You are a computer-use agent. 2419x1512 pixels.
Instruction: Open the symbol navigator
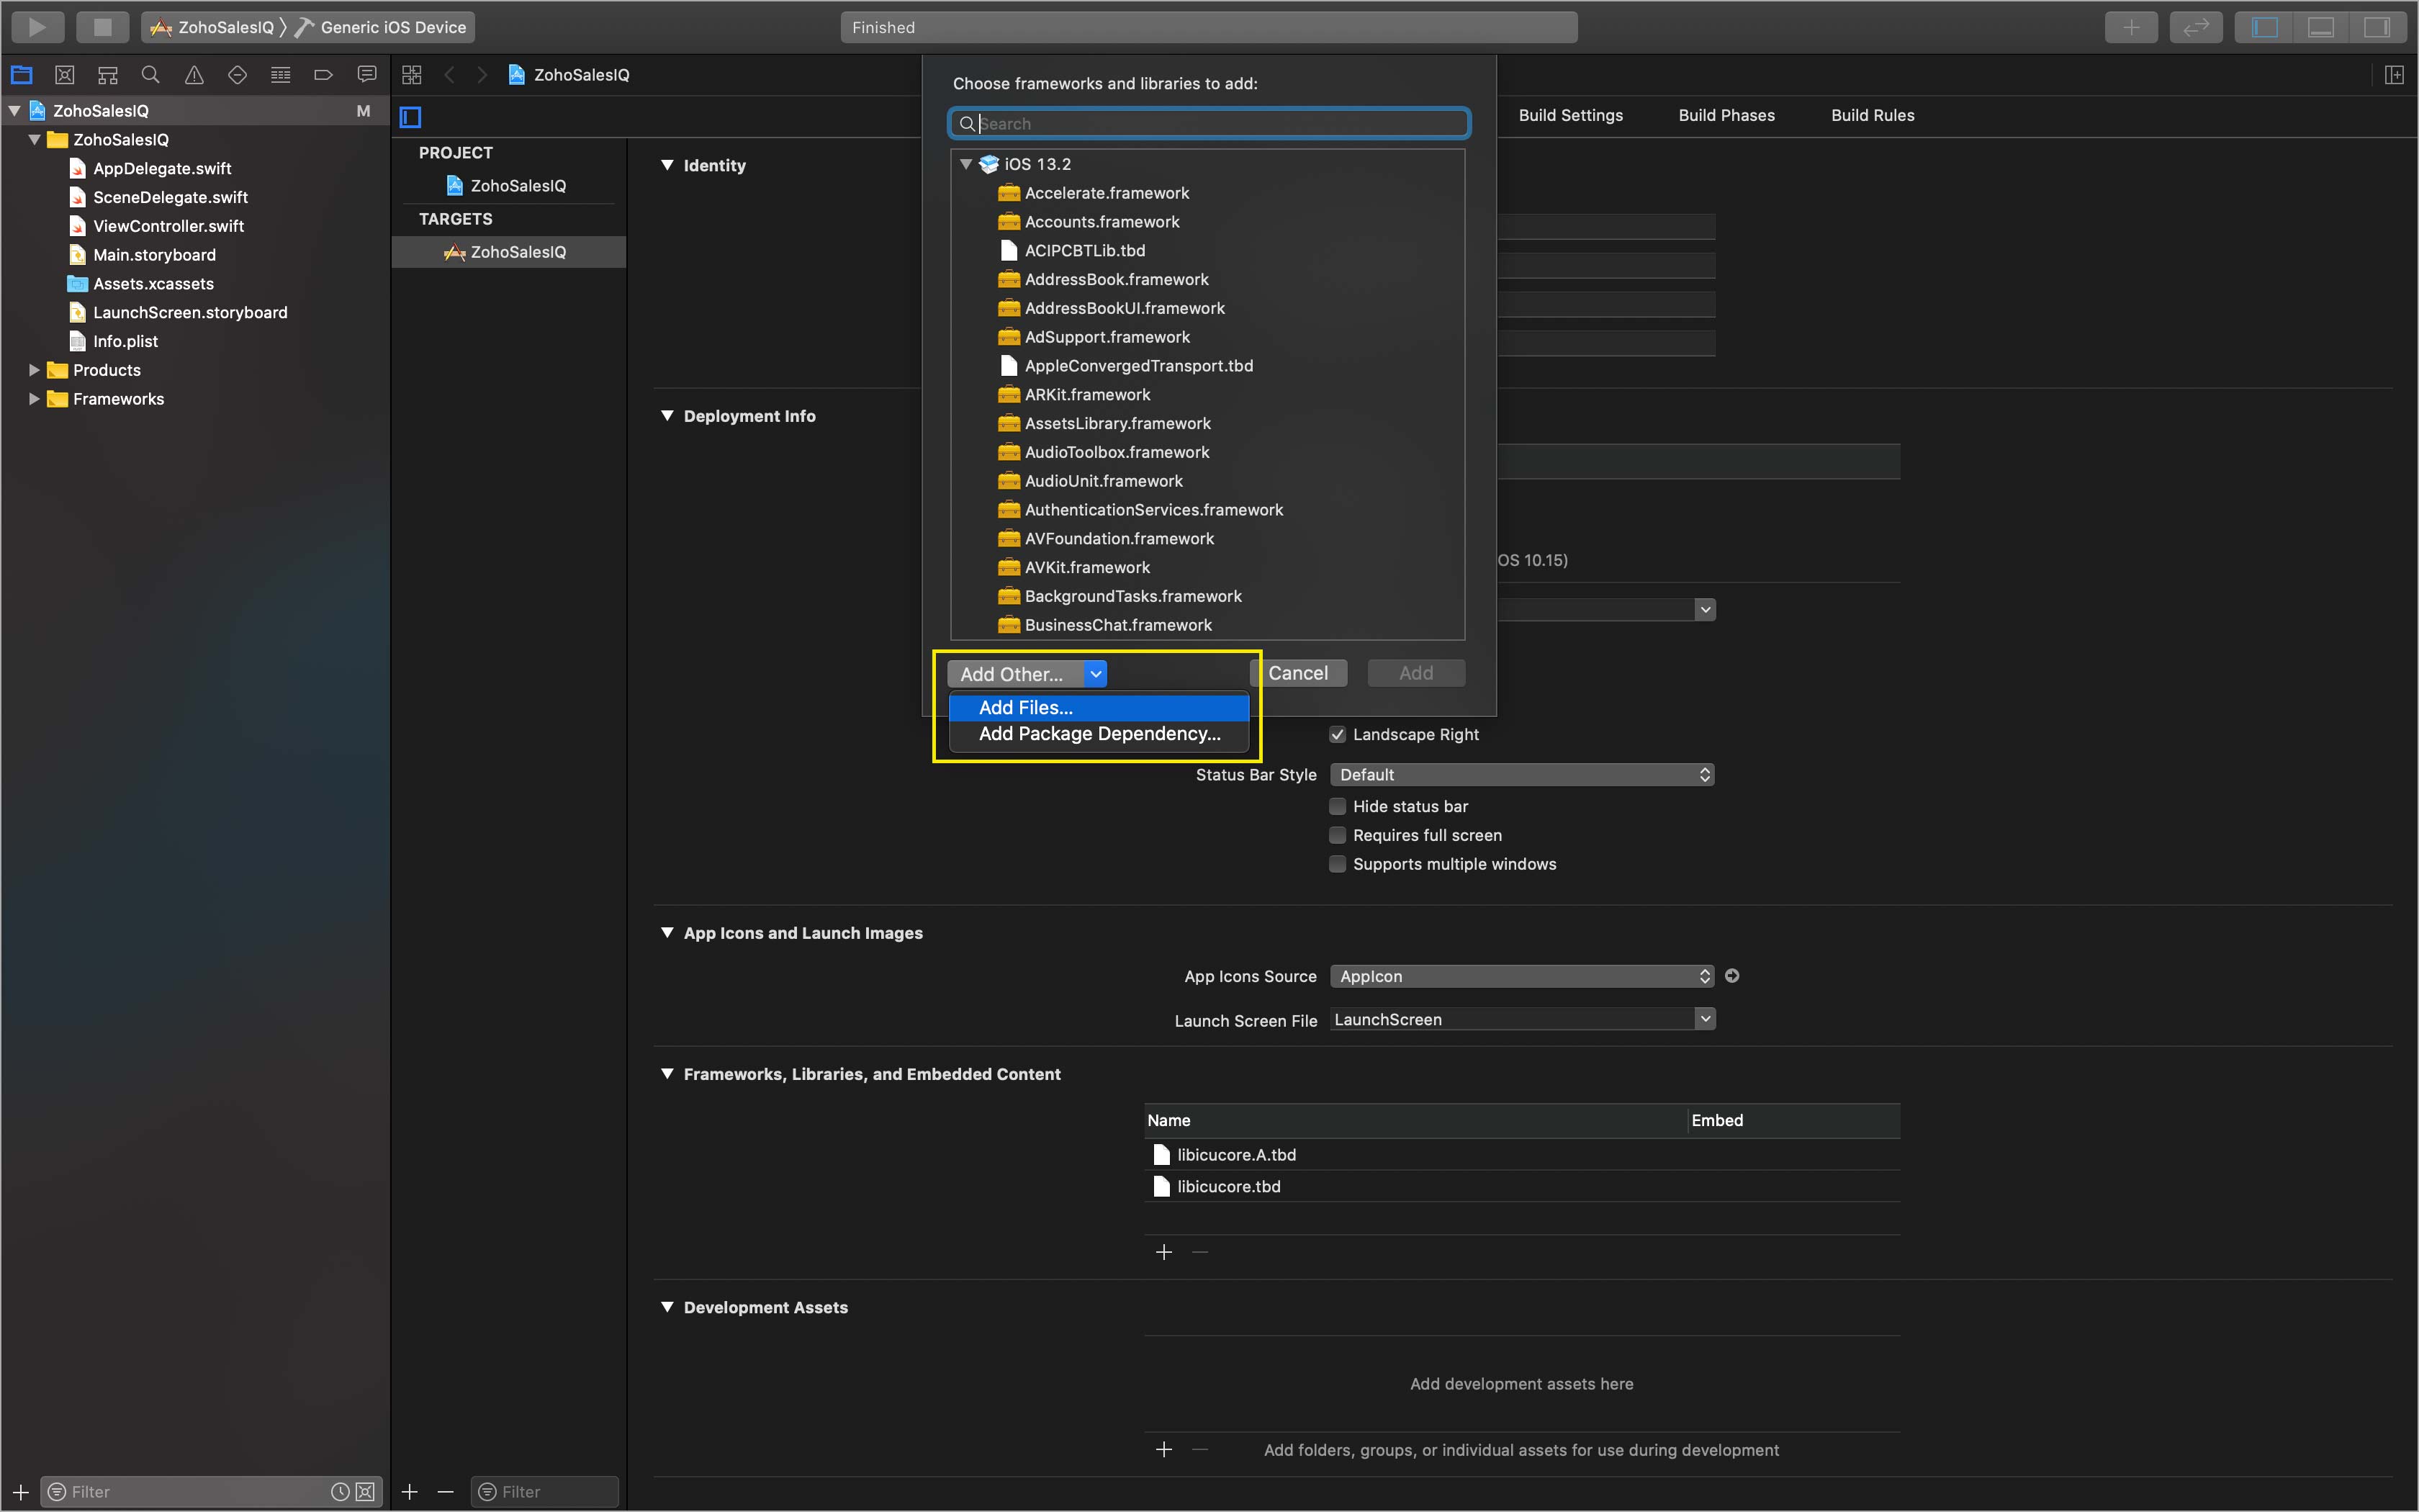[108, 74]
